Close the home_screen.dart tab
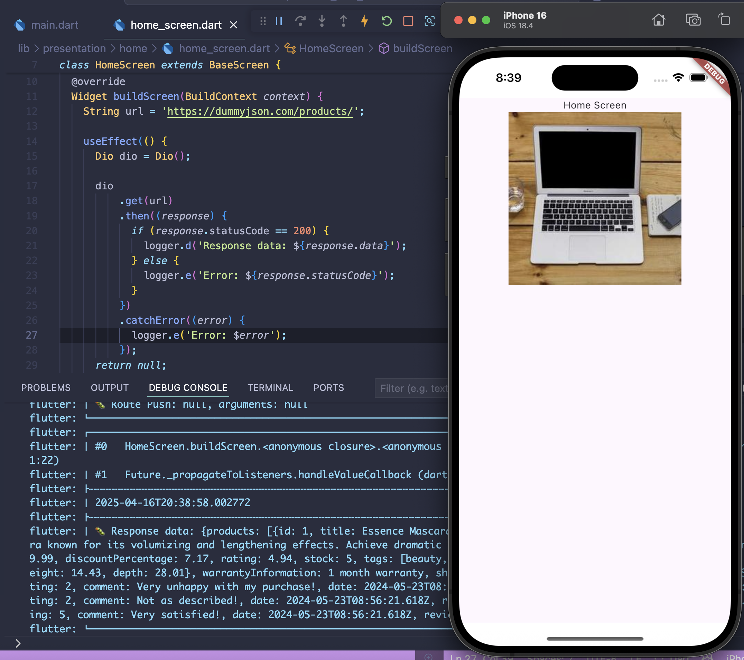 [x=234, y=25]
